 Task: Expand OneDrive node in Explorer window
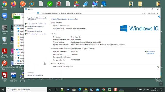16,55
